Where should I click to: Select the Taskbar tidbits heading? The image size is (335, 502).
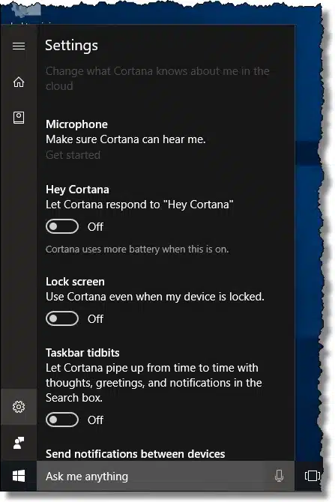click(x=82, y=353)
